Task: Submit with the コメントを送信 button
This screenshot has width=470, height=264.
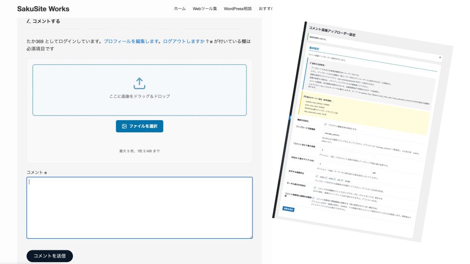Action: pyautogui.click(x=50, y=256)
